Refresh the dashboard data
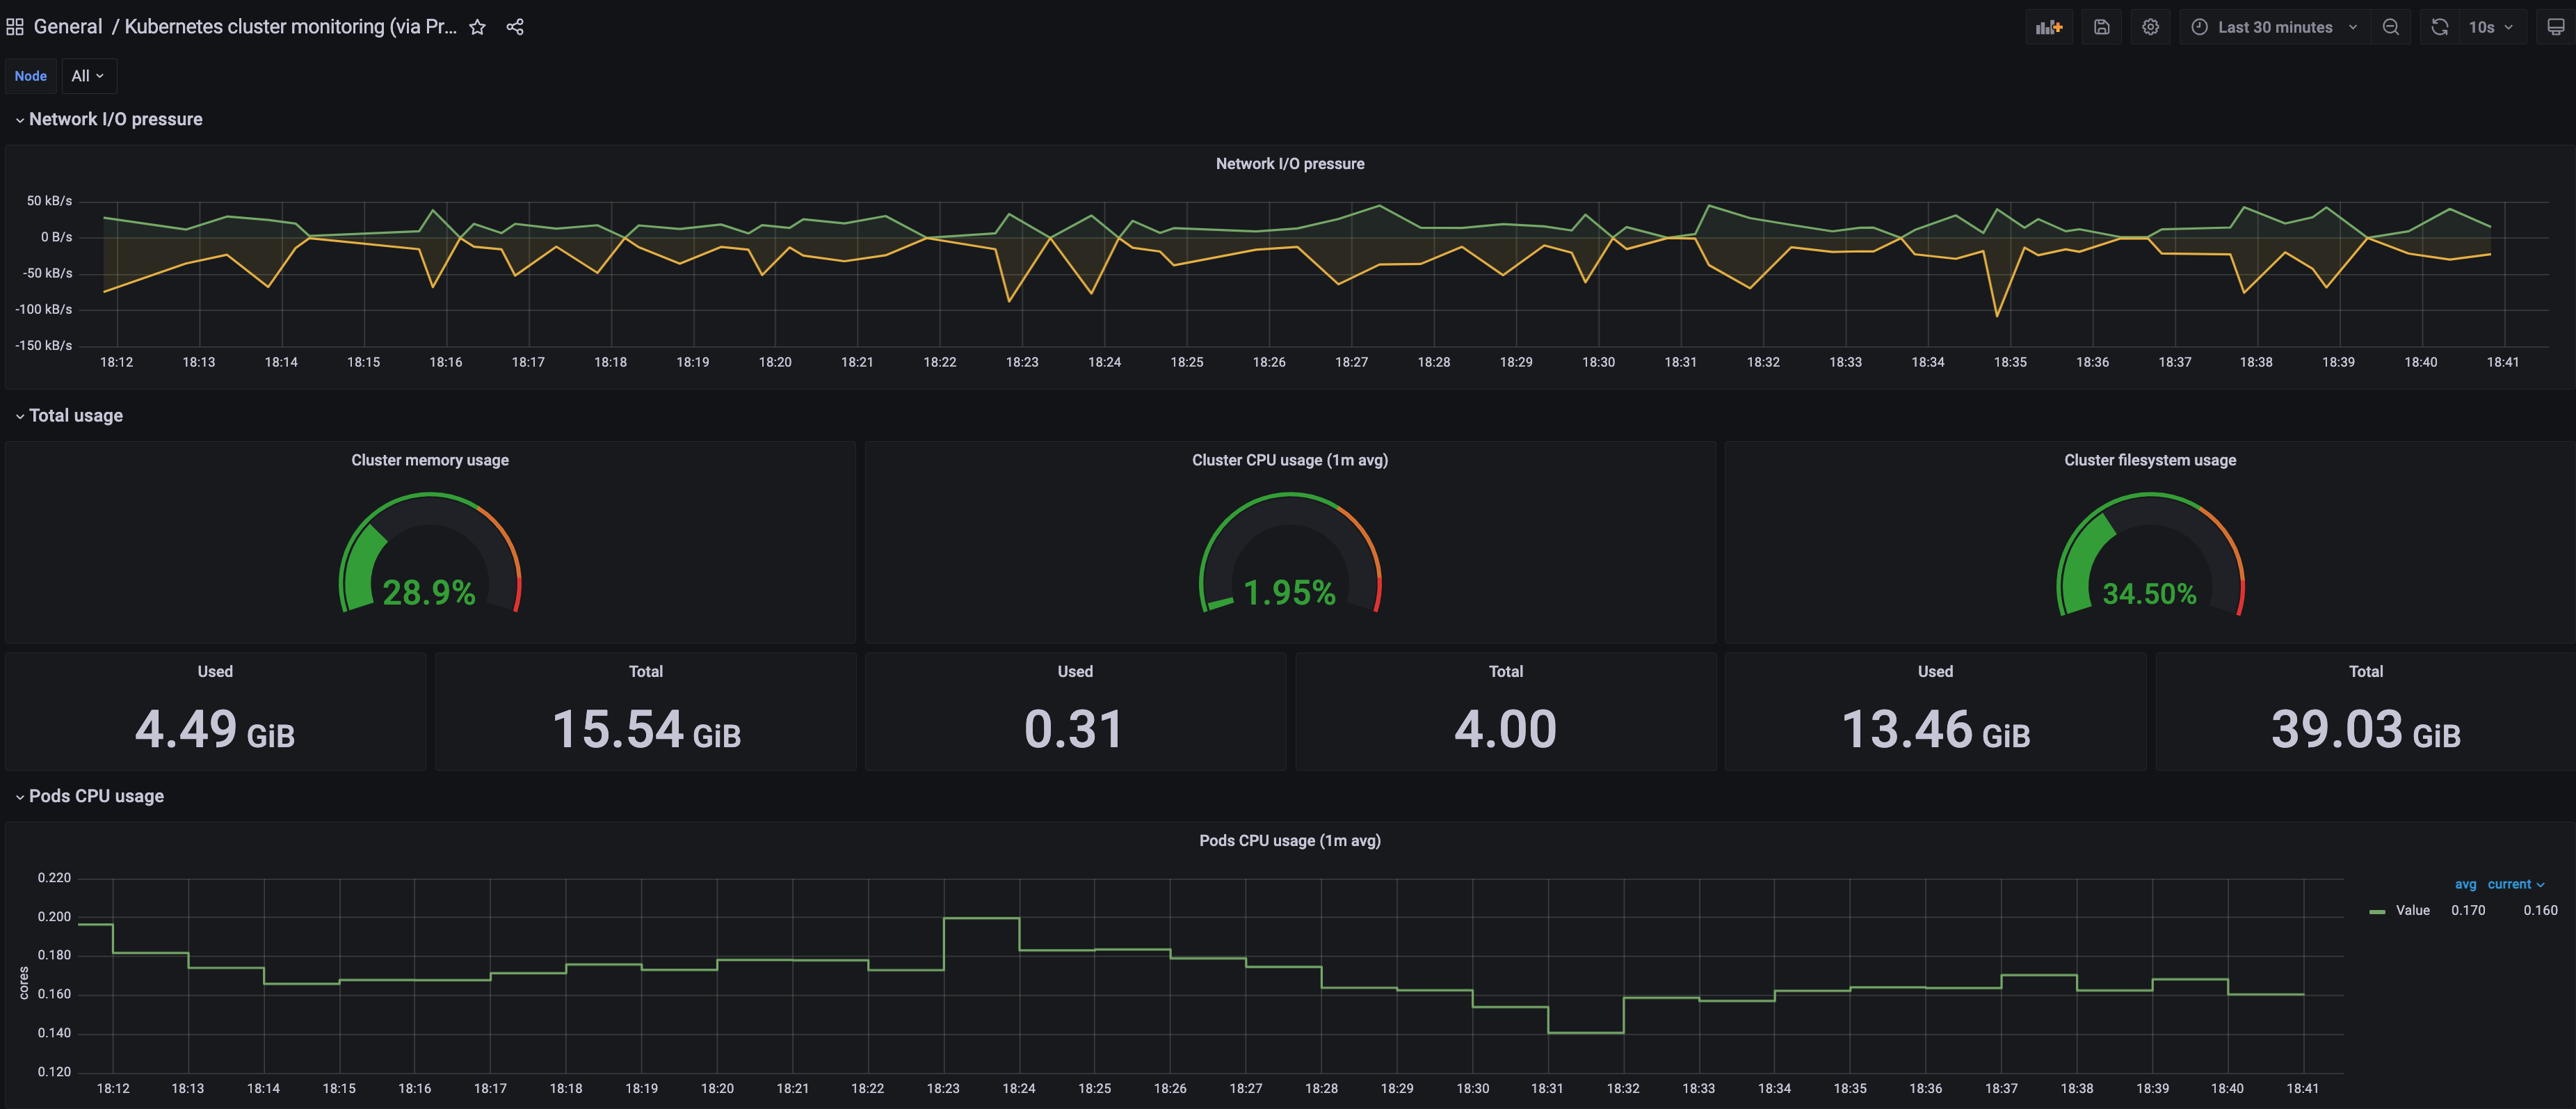 coord(2438,27)
